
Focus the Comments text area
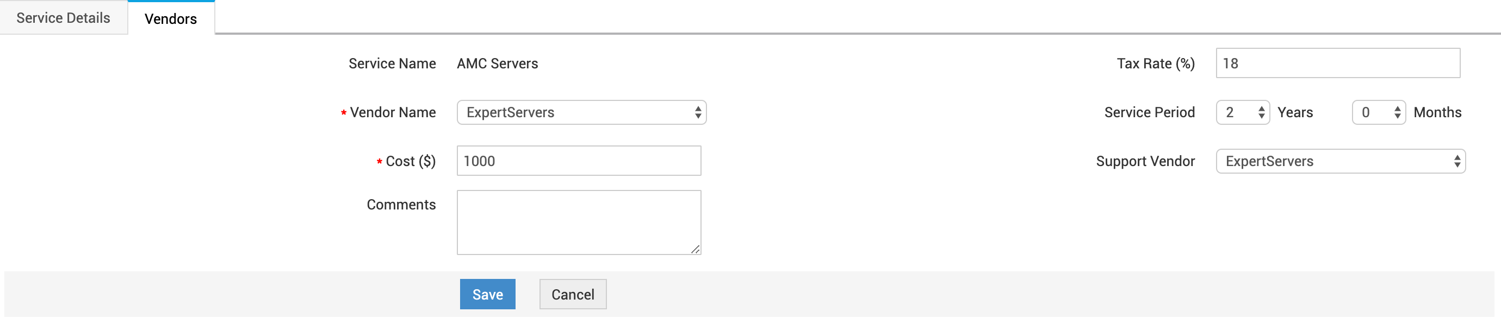(x=578, y=222)
